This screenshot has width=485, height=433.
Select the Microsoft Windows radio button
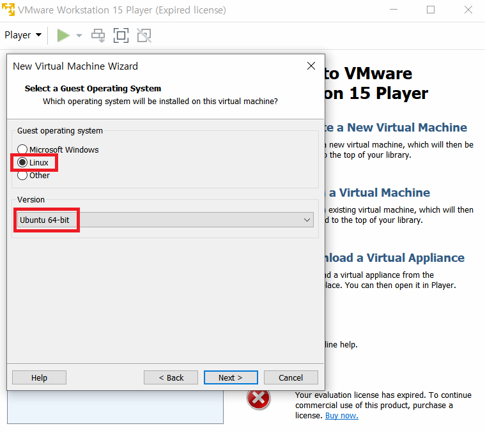coord(22,149)
